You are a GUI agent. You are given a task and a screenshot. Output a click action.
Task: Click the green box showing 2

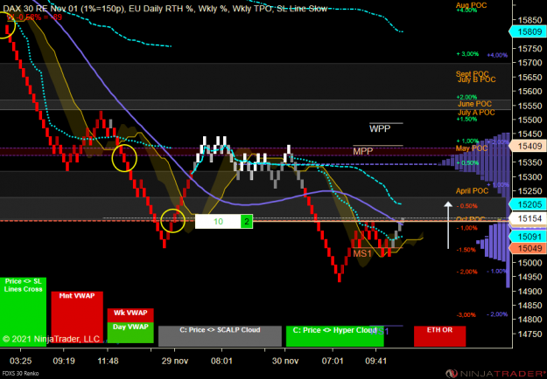click(x=247, y=222)
